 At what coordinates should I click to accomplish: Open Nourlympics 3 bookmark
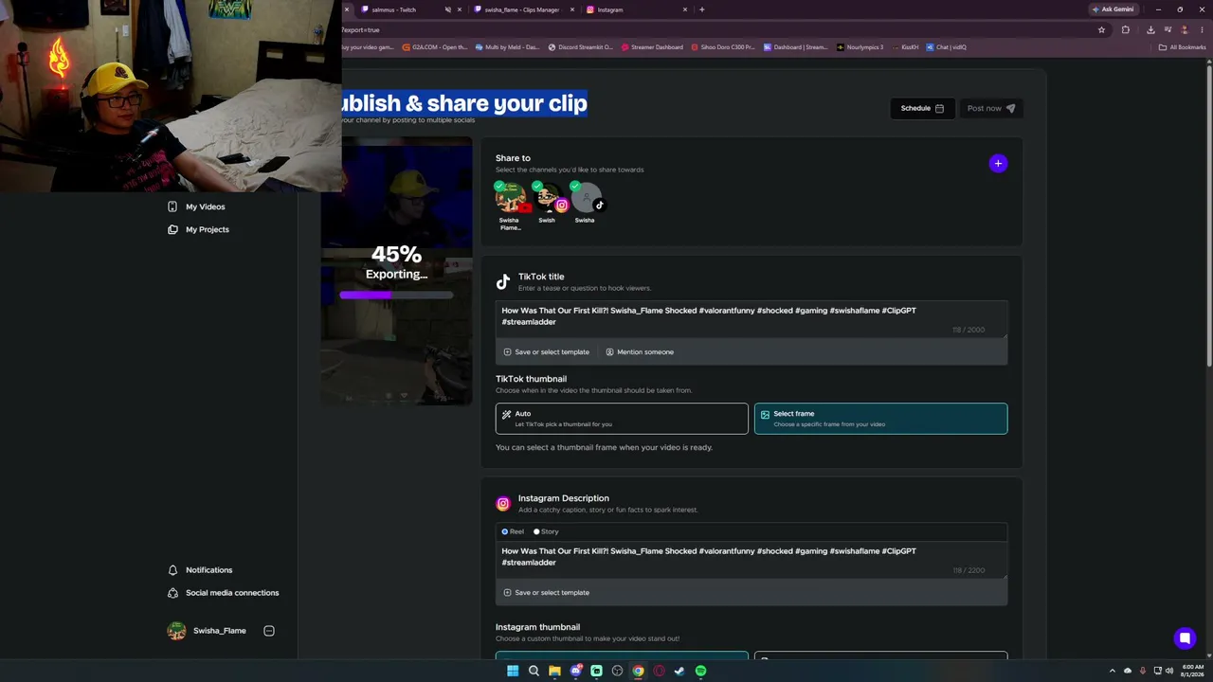tap(860, 47)
